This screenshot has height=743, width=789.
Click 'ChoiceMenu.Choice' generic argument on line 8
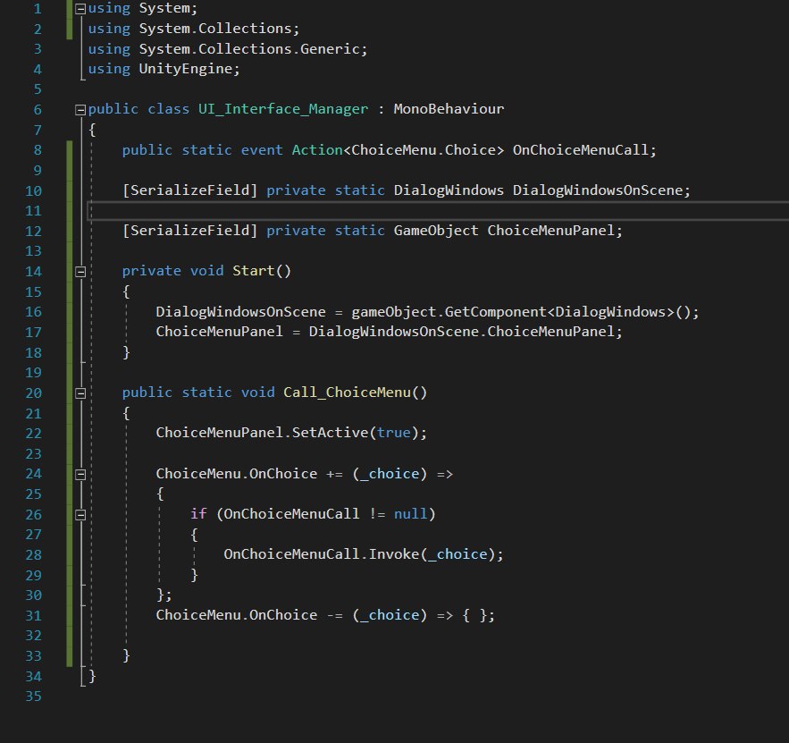point(424,150)
